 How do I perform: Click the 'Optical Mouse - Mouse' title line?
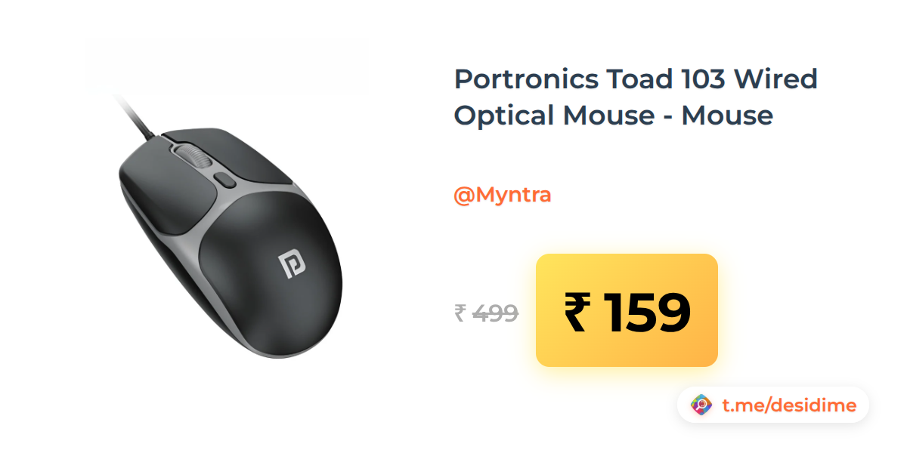(614, 116)
